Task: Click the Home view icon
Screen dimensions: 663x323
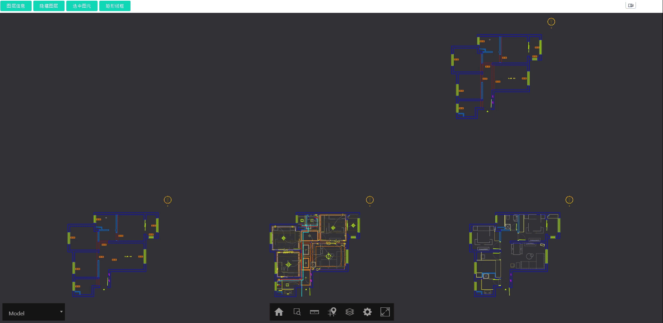Action: click(279, 312)
